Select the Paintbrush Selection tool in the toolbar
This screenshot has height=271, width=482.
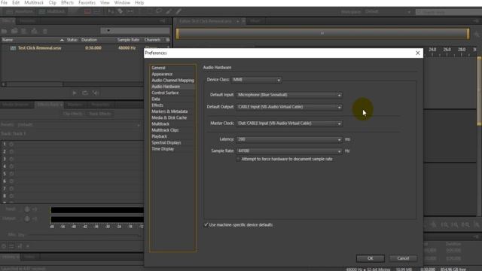coord(169,11)
